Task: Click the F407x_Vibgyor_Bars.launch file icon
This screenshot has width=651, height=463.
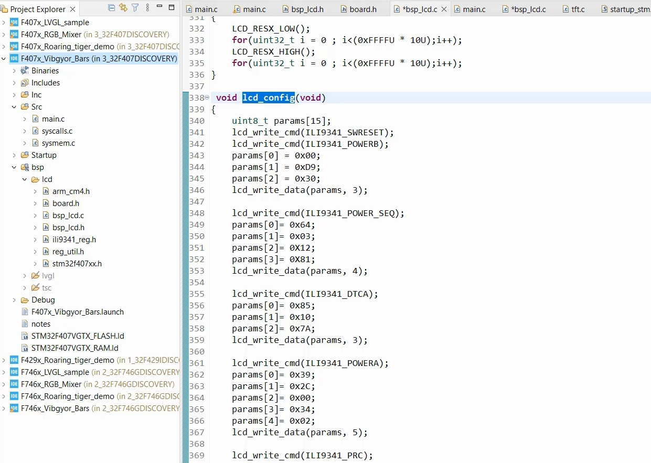Action: tap(25, 312)
